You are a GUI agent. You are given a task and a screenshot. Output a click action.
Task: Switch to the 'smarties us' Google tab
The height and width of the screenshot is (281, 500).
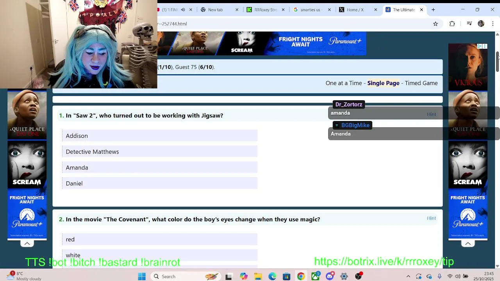point(311,10)
